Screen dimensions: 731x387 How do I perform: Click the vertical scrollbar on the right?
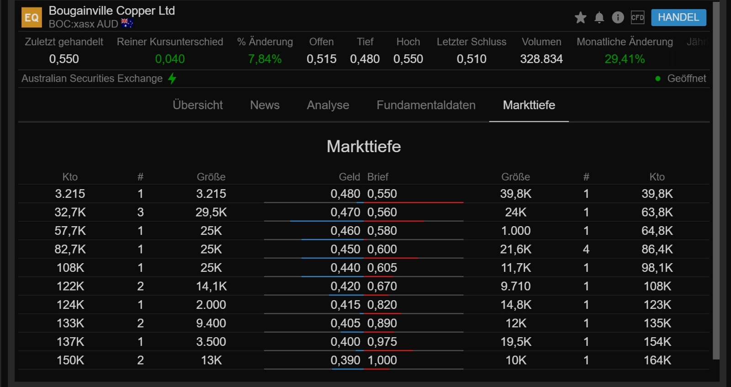coord(716,180)
